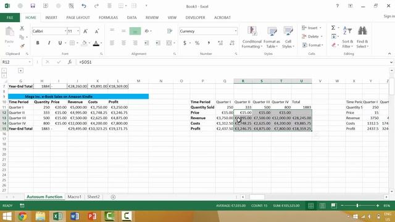Click the Insert Function fx icon
395x222 pixels.
point(70,62)
